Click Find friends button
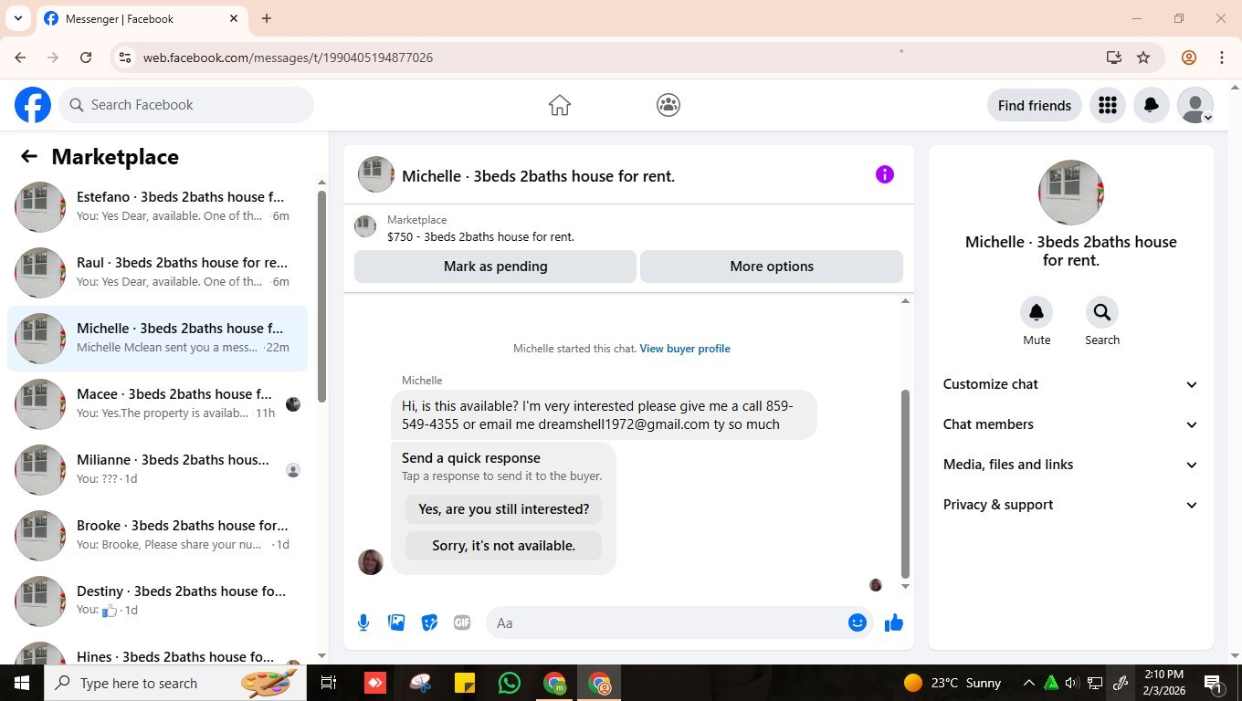Screen dimensions: 1242x701 (x=1035, y=105)
